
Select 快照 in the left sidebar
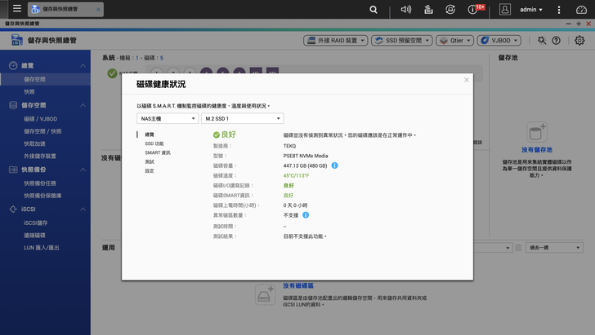tap(29, 92)
